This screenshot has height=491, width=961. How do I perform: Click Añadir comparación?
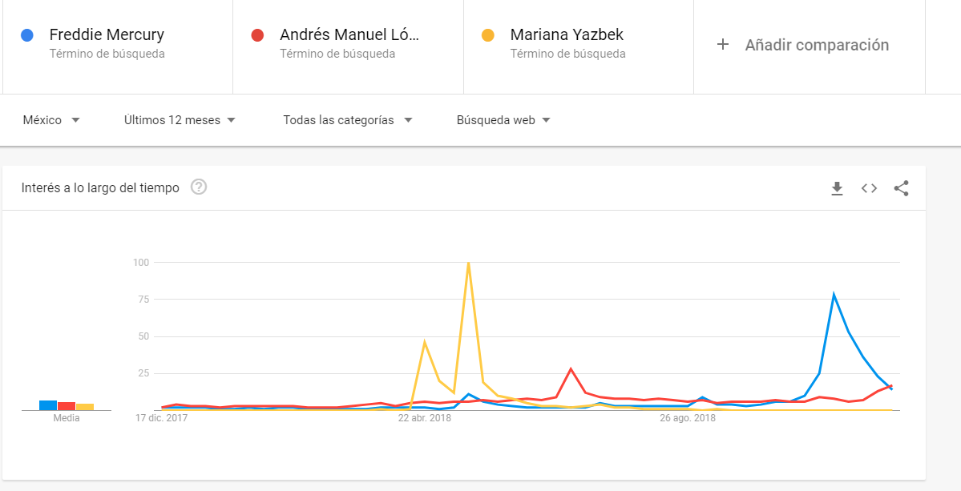pyautogui.click(x=816, y=45)
